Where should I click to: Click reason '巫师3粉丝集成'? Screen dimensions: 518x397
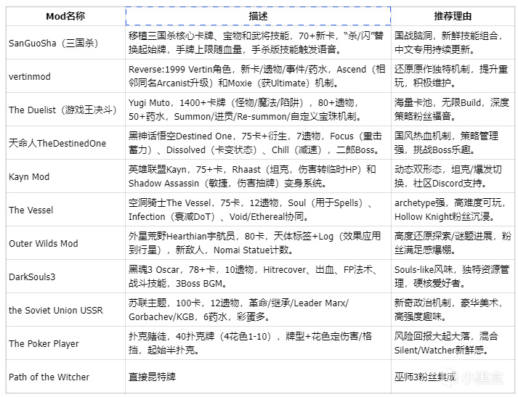(x=453, y=377)
